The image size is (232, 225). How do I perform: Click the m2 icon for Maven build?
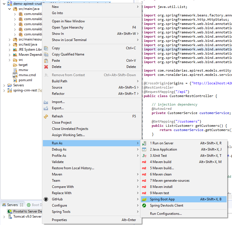[x=144, y=162]
